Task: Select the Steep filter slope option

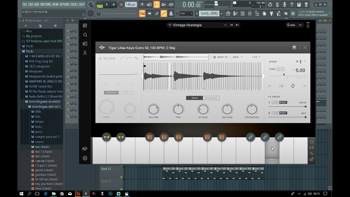Action: (x=126, y=92)
